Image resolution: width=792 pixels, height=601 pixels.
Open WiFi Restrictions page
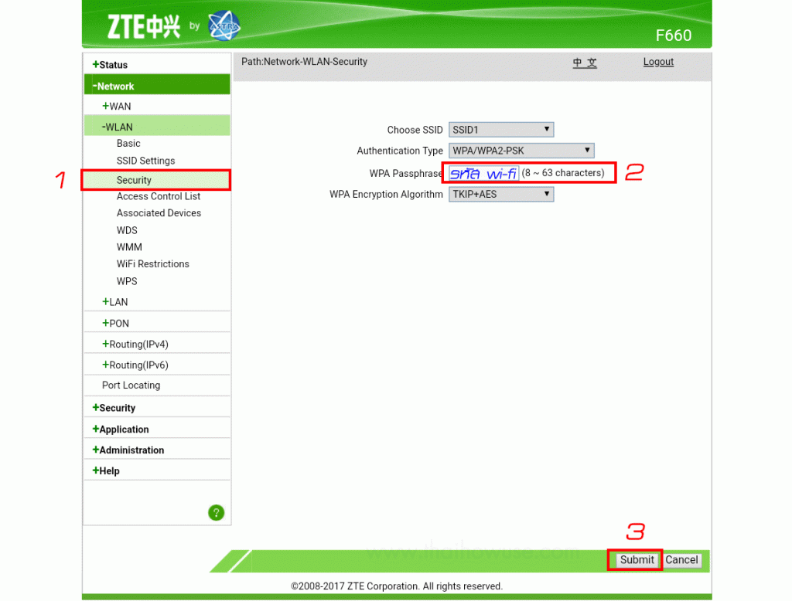pos(152,264)
